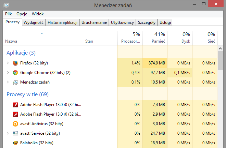Expand the avast! Service entry

8,133
